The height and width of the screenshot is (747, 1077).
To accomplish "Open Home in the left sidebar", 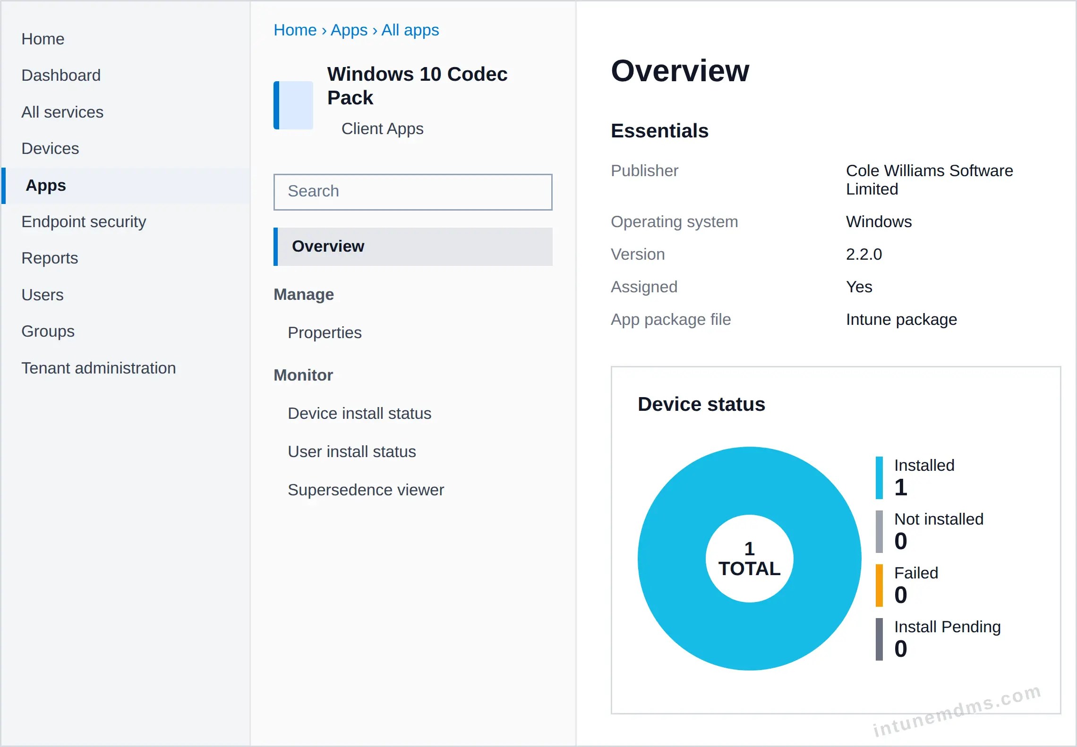I will click(43, 39).
